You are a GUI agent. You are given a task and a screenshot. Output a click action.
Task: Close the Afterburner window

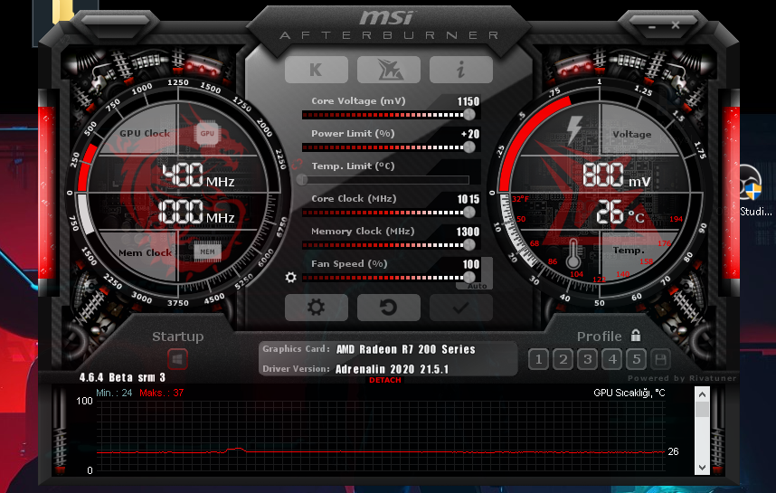[676, 24]
